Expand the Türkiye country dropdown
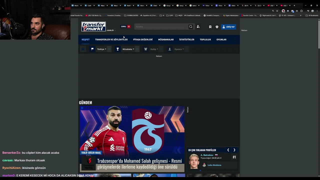 pyautogui.click(x=101, y=49)
